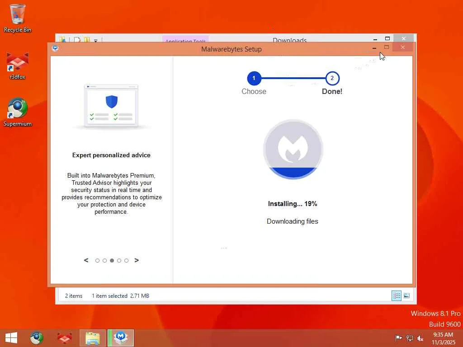The width and height of the screenshot is (463, 347).
Task: Click step 1 Choose circle
Action: pos(254,78)
